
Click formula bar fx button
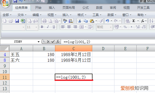point(58,42)
